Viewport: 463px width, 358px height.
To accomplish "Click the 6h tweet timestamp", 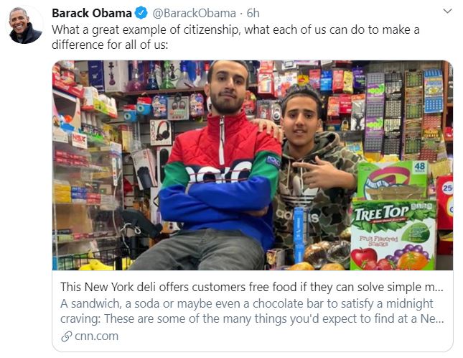I will 253,13.
